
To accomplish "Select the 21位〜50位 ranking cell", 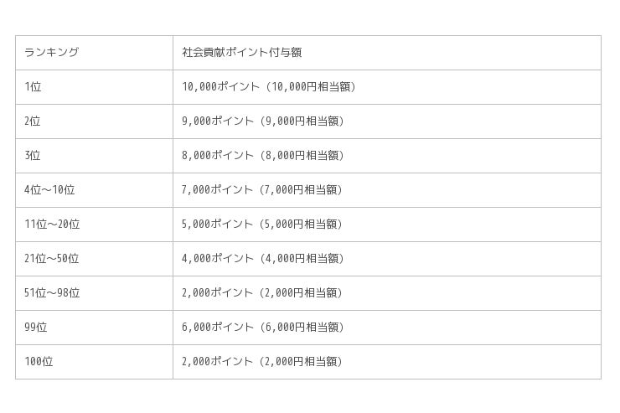I will point(52,258).
